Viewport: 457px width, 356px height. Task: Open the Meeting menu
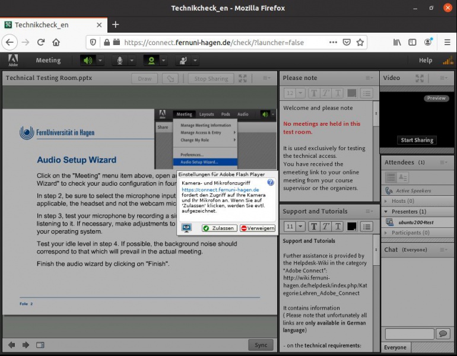49,61
